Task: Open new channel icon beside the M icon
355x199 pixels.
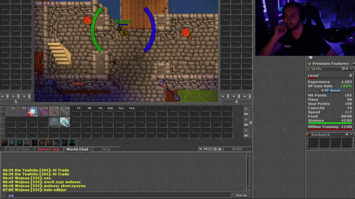Action: click(x=210, y=149)
